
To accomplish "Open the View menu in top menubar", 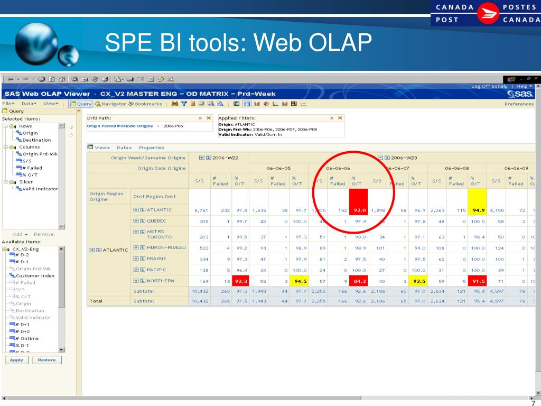I will (51, 104).
